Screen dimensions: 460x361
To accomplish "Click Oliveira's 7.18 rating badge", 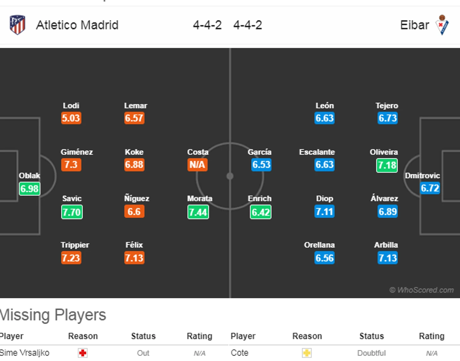I will coord(387,165).
